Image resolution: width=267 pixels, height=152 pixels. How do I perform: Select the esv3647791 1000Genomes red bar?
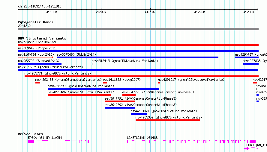(x=120, y=101)
